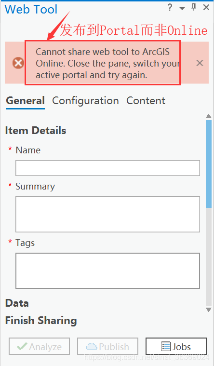Click the blue vertical scrollbar thumb
This screenshot has height=366, width=214.
coord(209,164)
